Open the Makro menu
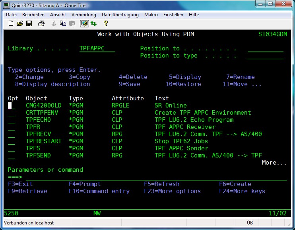Viewport: 295px width, 230px height. tap(151, 15)
